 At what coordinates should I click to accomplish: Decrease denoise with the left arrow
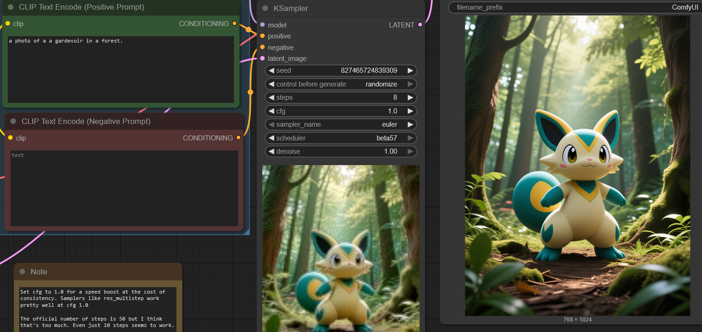(271, 151)
